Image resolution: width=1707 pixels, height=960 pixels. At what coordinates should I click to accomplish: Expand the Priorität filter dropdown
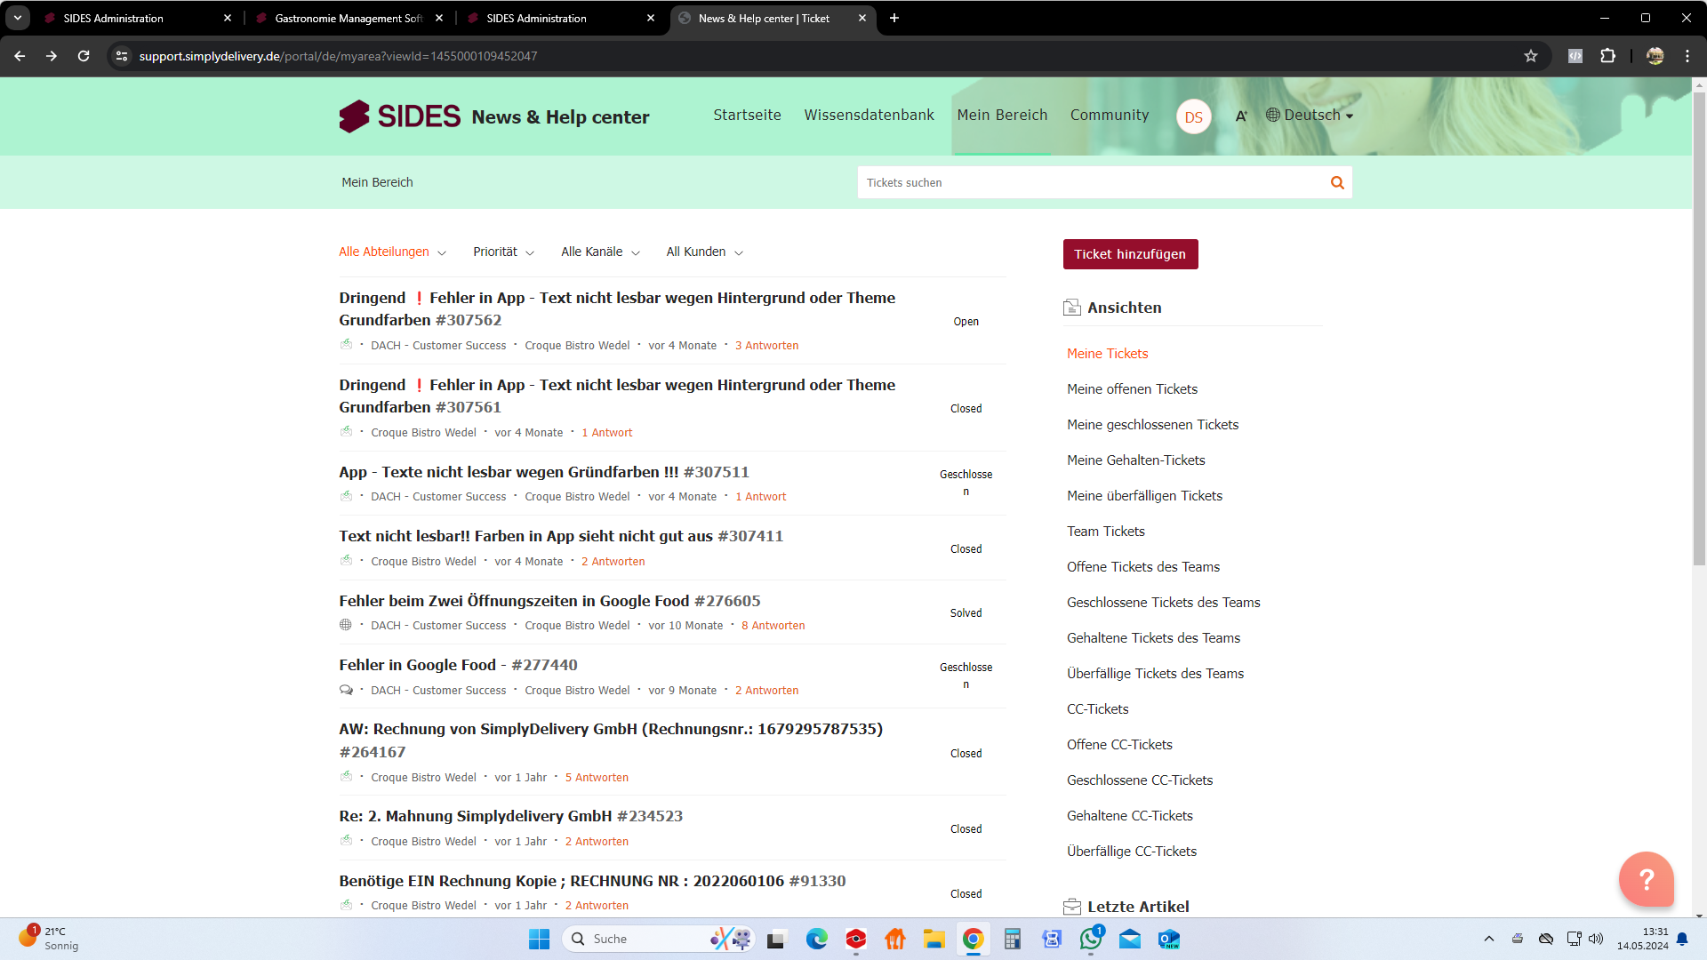[x=503, y=252]
